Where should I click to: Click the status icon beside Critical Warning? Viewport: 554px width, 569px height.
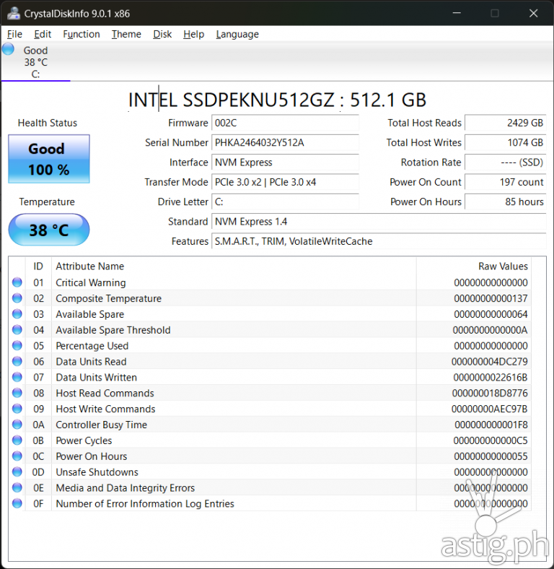(x=17, y=283)
